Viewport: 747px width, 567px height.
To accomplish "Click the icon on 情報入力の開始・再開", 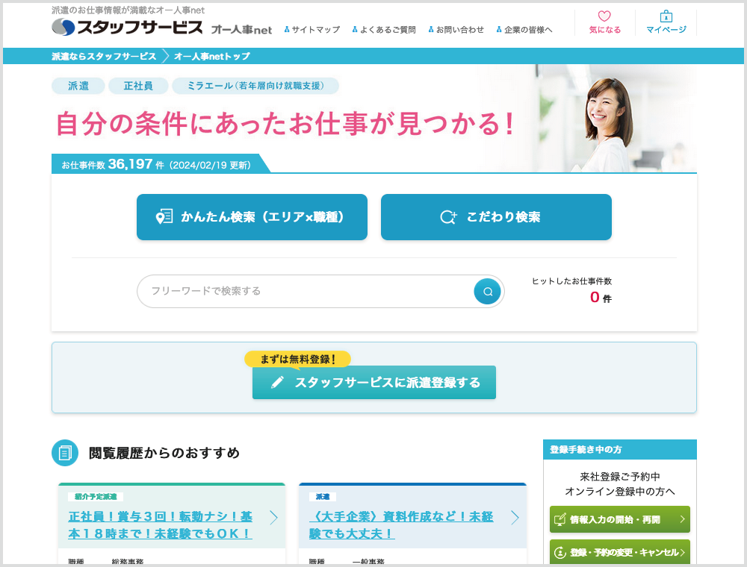I will pyautogui.click(x=560, y=519).
